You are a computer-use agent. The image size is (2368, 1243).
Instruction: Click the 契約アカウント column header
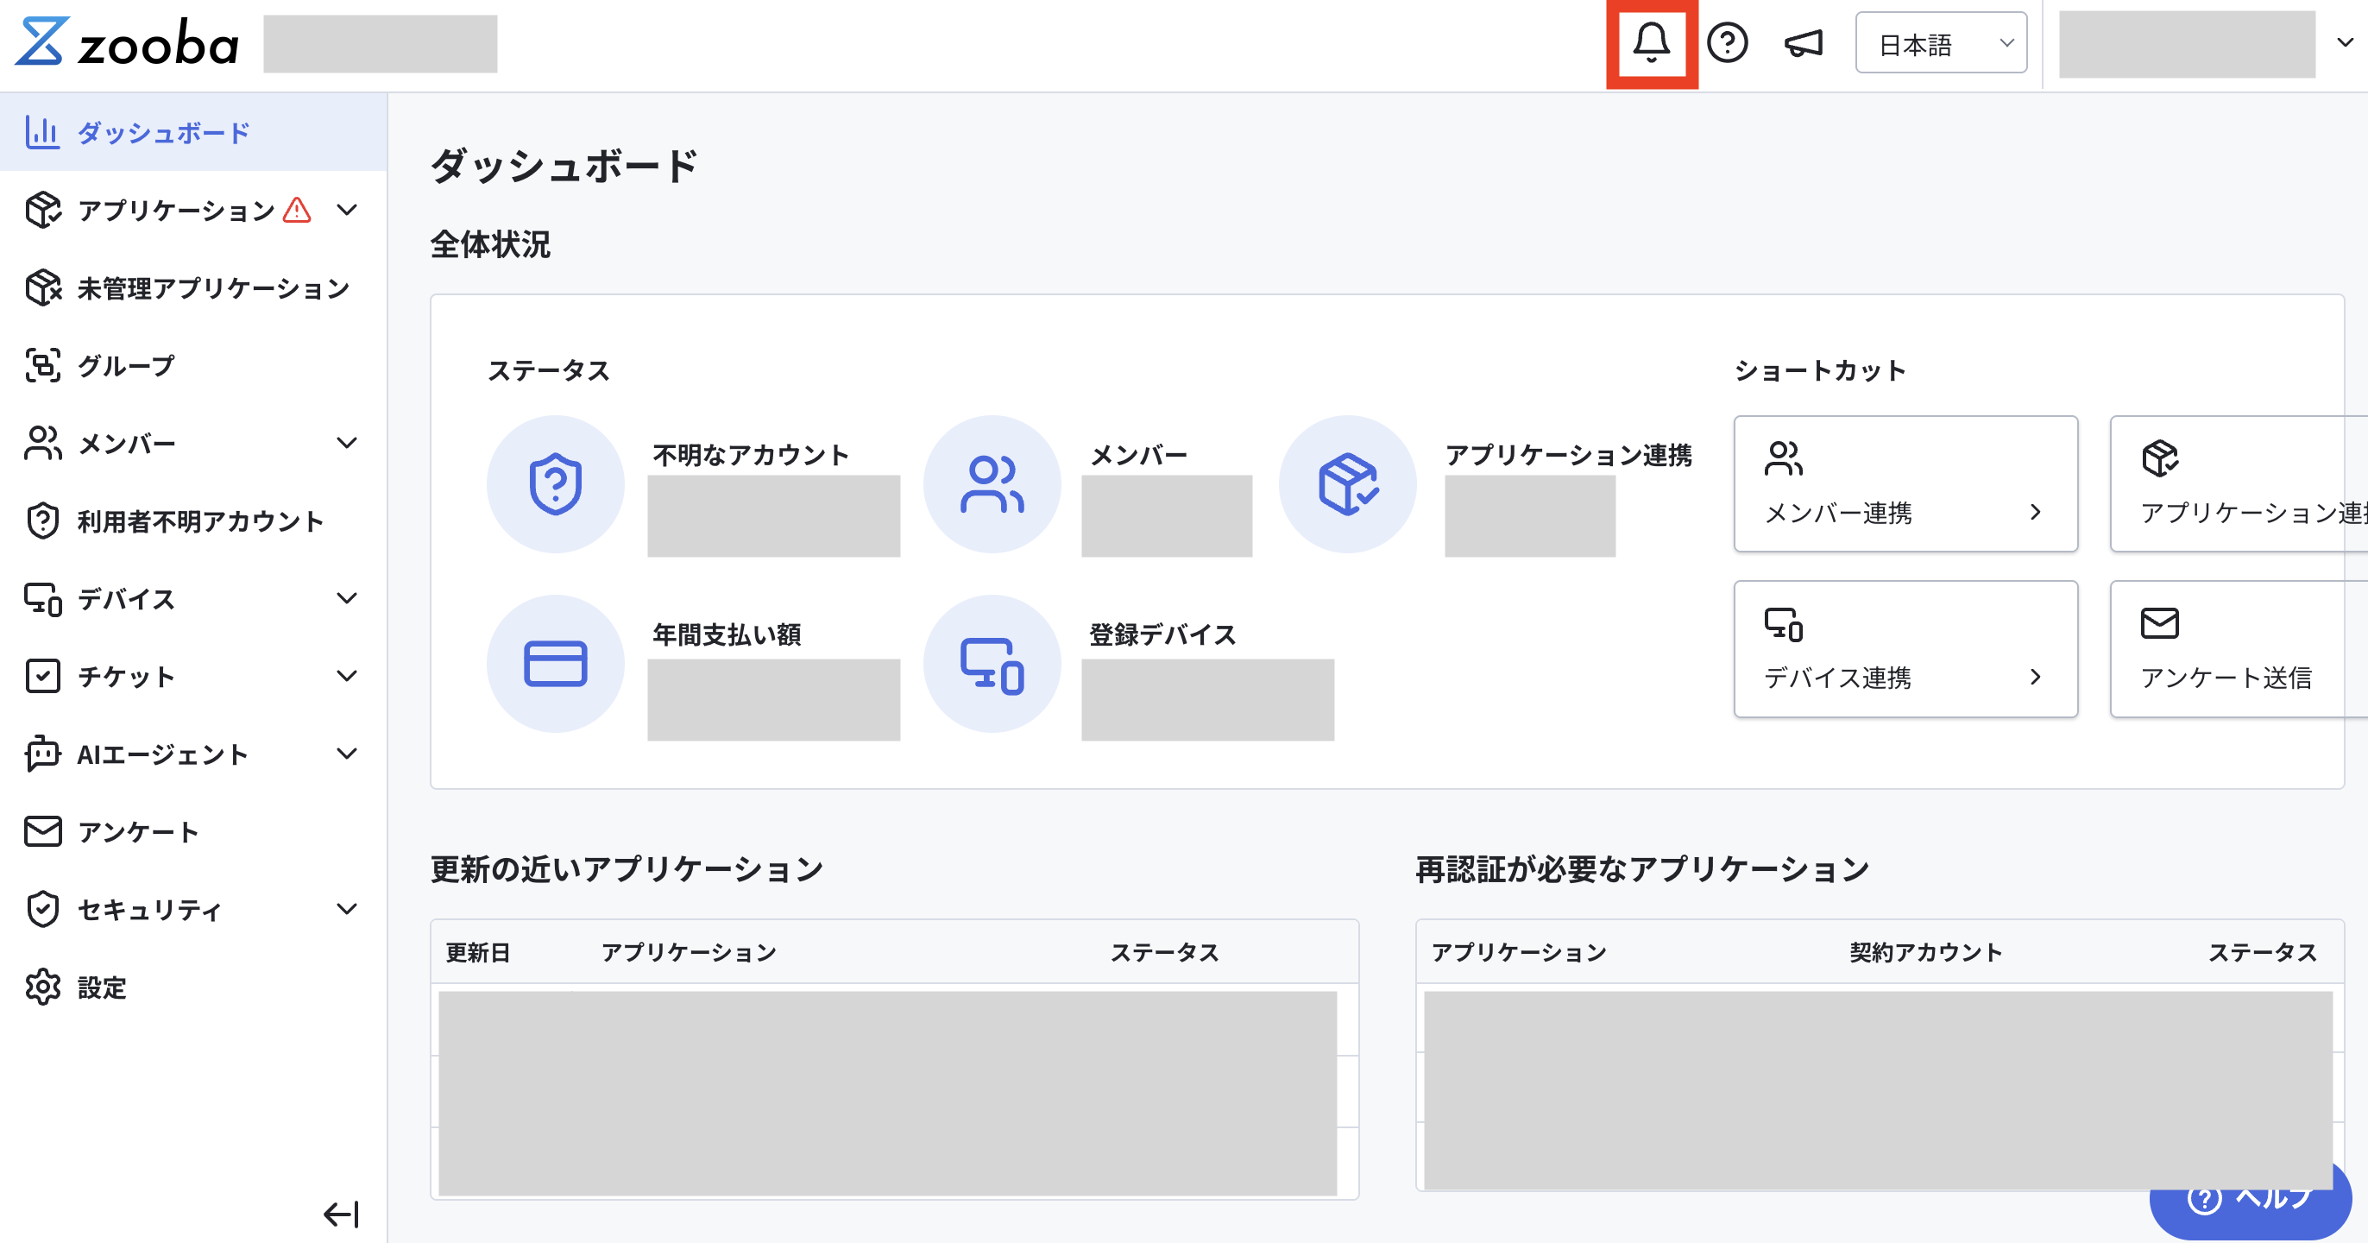point(1926,952)
